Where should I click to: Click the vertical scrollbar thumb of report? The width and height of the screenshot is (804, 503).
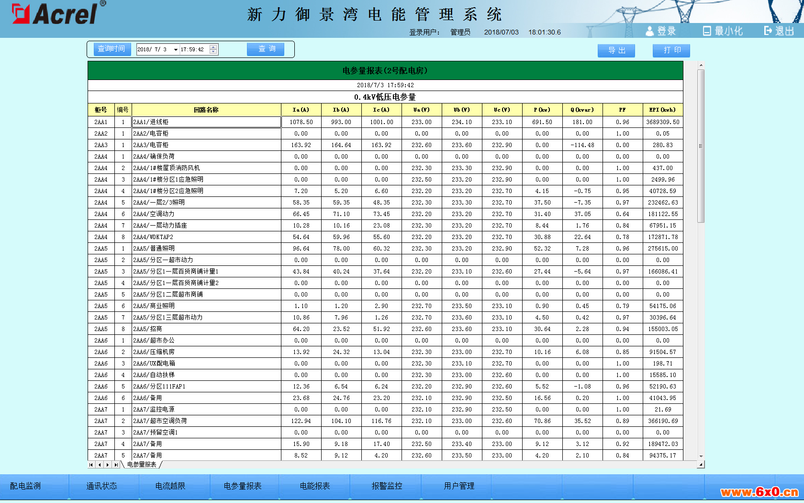point(701,146)
